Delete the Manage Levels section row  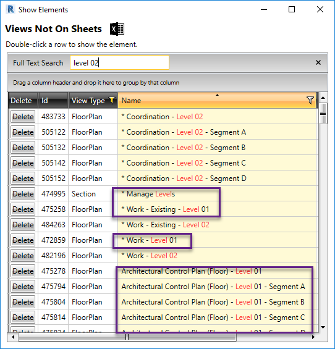click(23, 193)
